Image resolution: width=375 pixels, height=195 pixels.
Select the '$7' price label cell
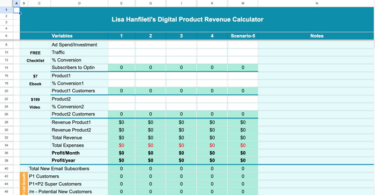pyautogui.click(x=35, y=76)
